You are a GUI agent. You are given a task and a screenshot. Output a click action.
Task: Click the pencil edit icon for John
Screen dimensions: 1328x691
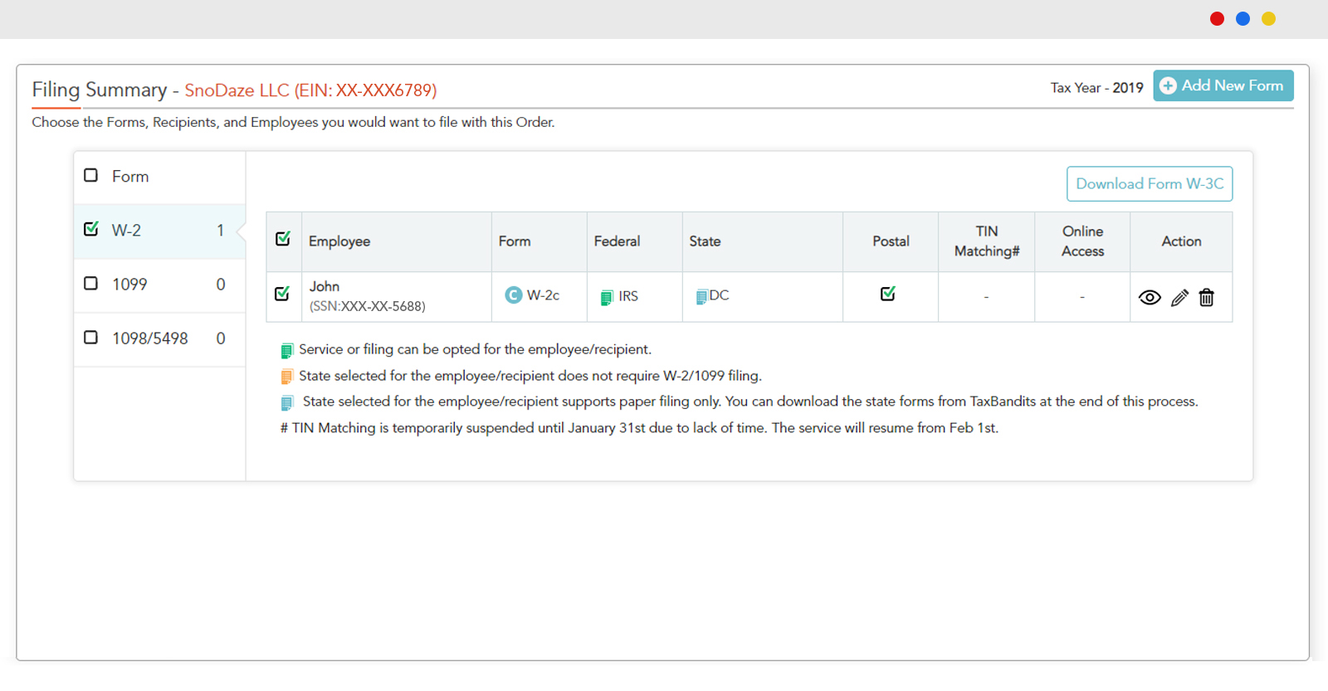click(1179, 298)
